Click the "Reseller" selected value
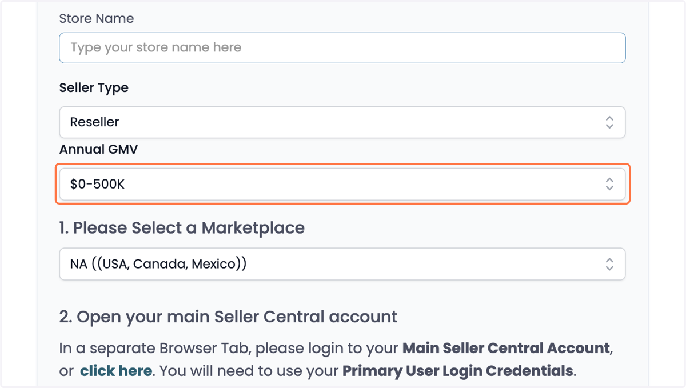The height and width of the screenshot is (388, 686). pyautogui.click(x=95, y=122)
